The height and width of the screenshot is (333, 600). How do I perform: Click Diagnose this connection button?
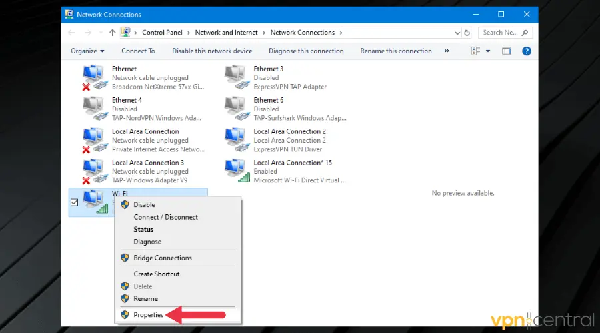(x=306, y=51)
